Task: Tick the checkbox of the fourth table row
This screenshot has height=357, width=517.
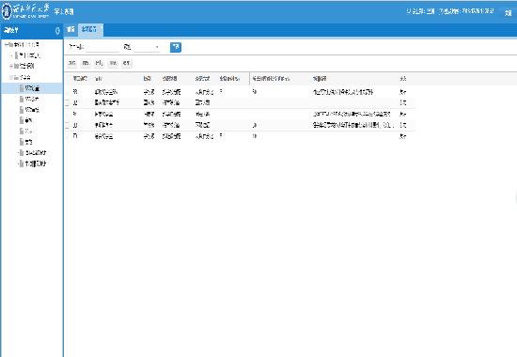Action: (x=67, y=125)
